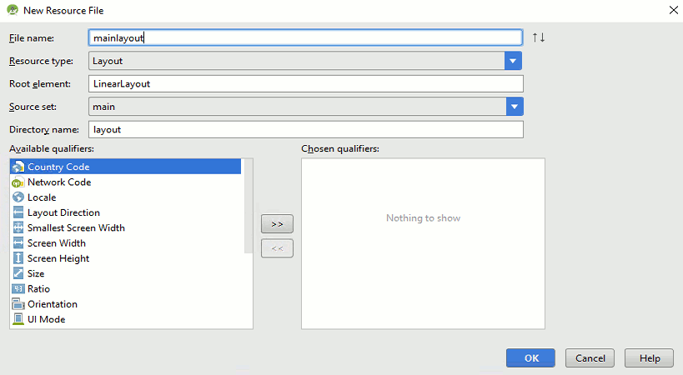
Task: Click the Chosen qualifiers empty list box
Action: point(423,243)
